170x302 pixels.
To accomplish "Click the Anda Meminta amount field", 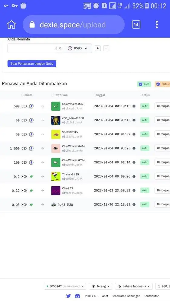I will pos(36,48).
